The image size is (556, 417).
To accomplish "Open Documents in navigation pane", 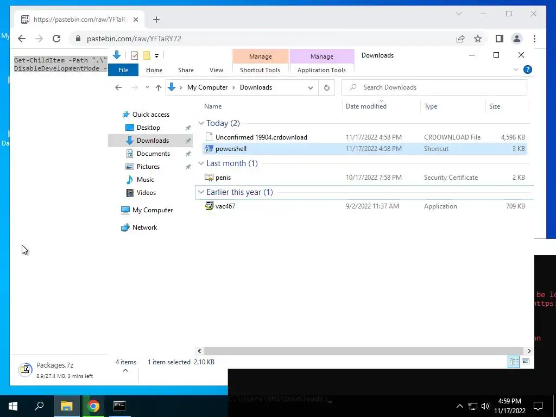I will pos(153,154).
